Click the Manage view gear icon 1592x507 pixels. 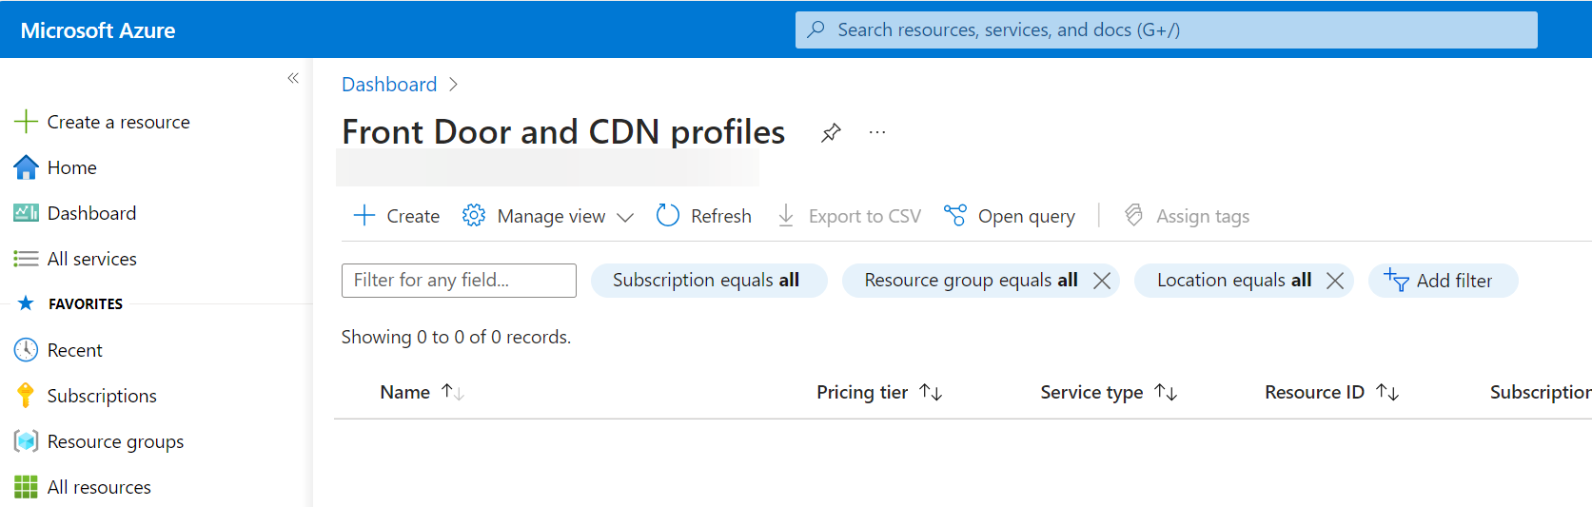(x=473, y=216)
